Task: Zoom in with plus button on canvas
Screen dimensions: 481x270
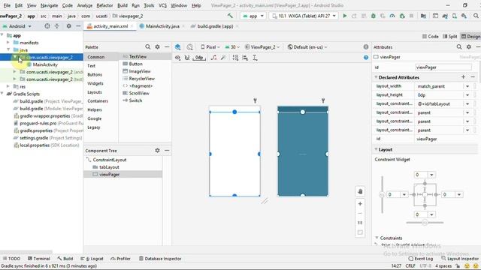Action: click(x=360, y=204)
